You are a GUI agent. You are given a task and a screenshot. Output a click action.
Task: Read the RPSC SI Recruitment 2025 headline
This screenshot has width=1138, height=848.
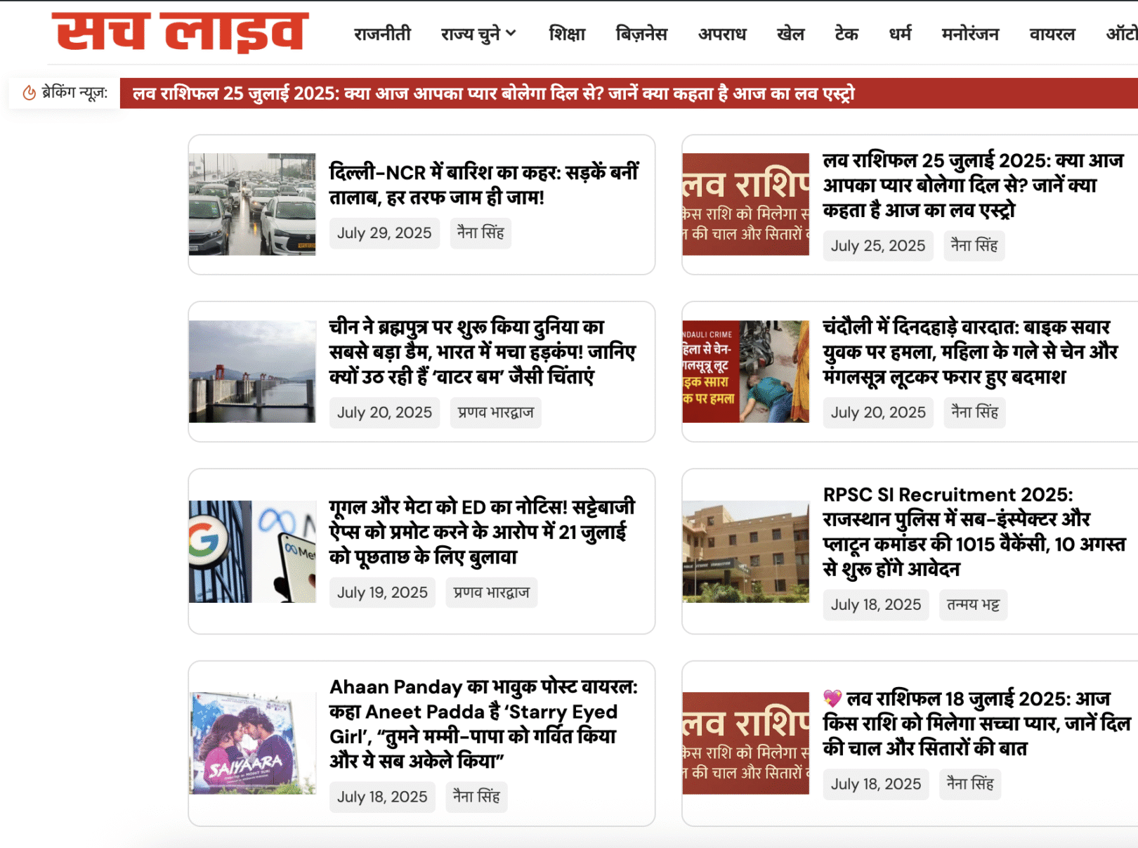[974, 532]
